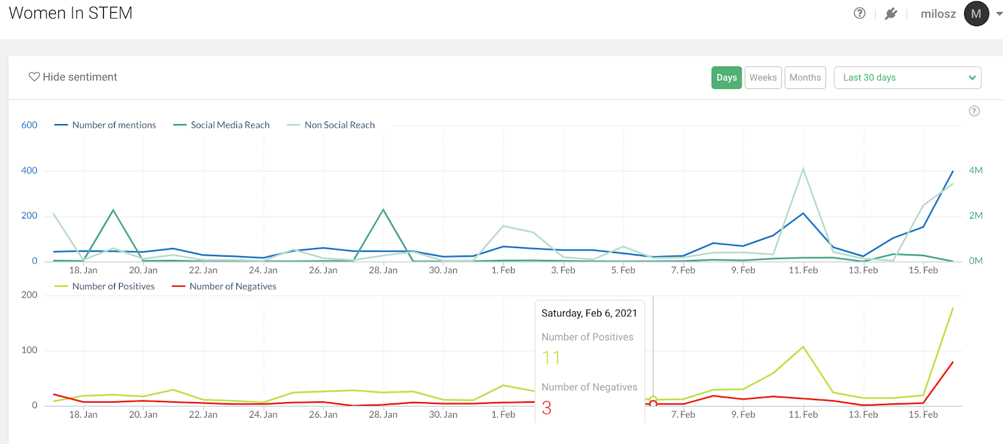Click the M user avatar
The image size is (1003, 444).
point(976,14)
